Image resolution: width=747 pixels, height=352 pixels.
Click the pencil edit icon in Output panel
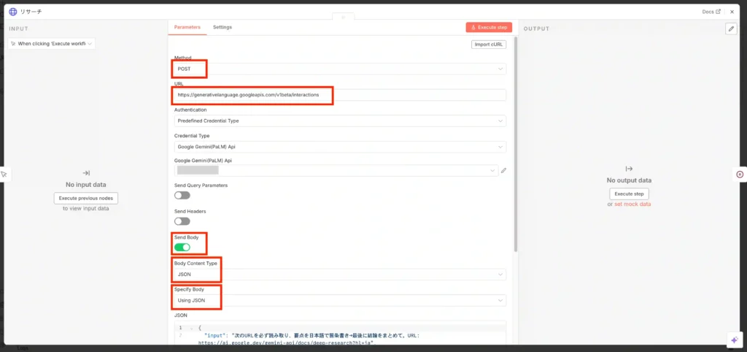pos(731,28)
